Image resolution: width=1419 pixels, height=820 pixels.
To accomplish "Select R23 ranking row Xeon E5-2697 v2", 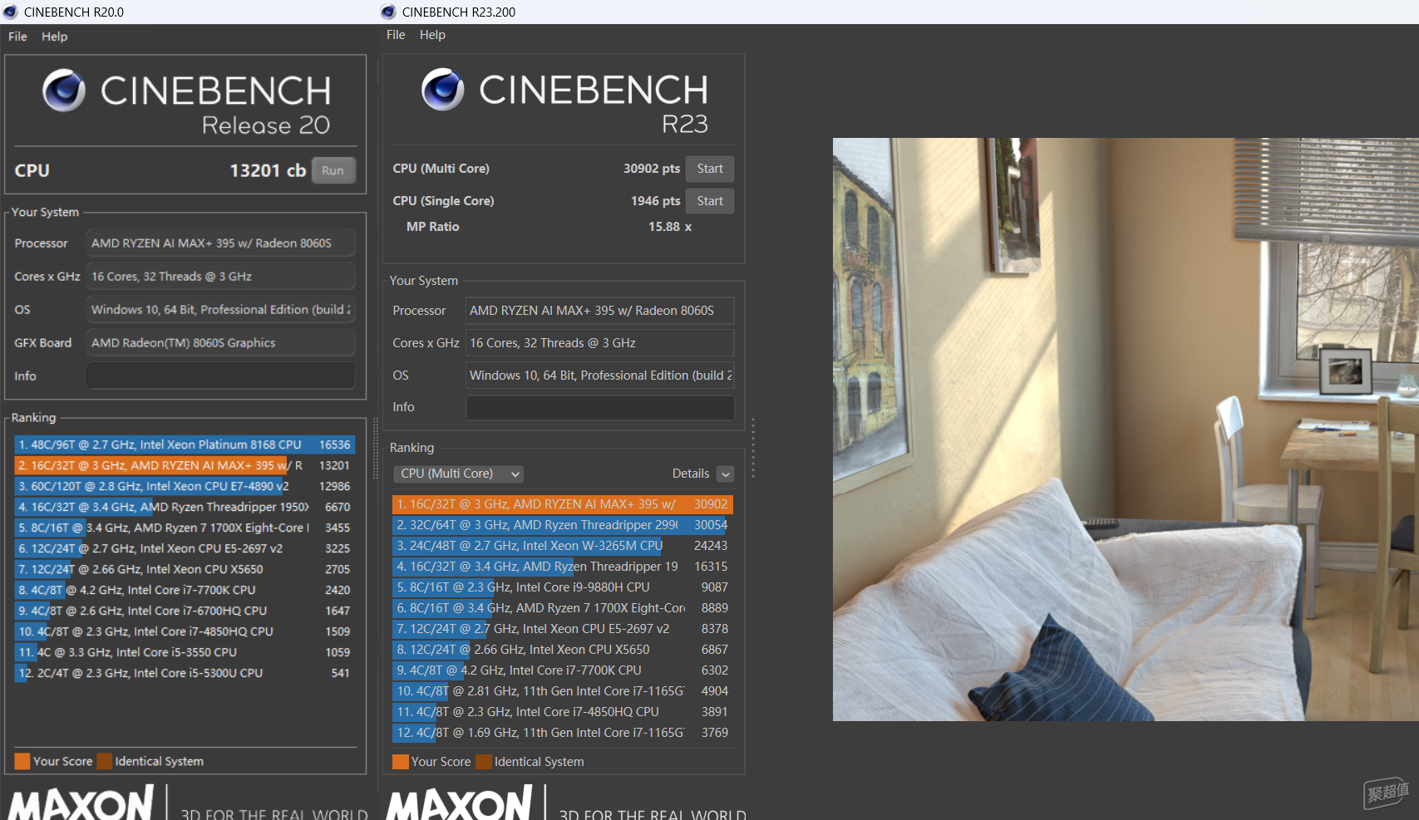I will [563, 629].
